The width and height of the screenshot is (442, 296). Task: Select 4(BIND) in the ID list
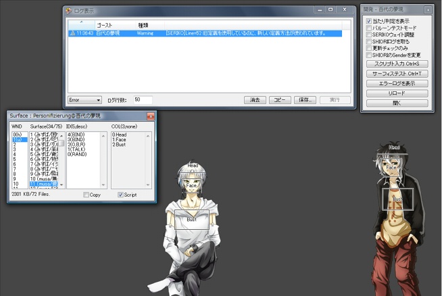tap(83, 134)
